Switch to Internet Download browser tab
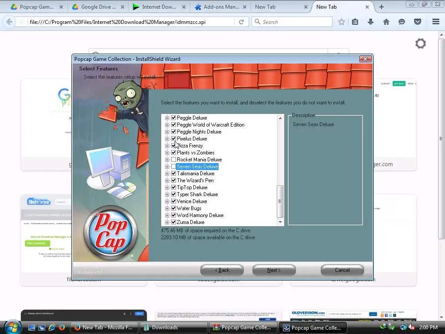Viewport: 445px width, 334px height. [159, 7]
